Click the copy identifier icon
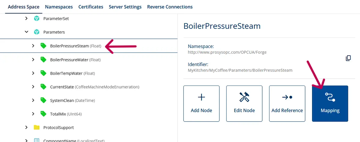Viewport: 360px width, 142px height. pyautogui.click(x=348, y=58)
